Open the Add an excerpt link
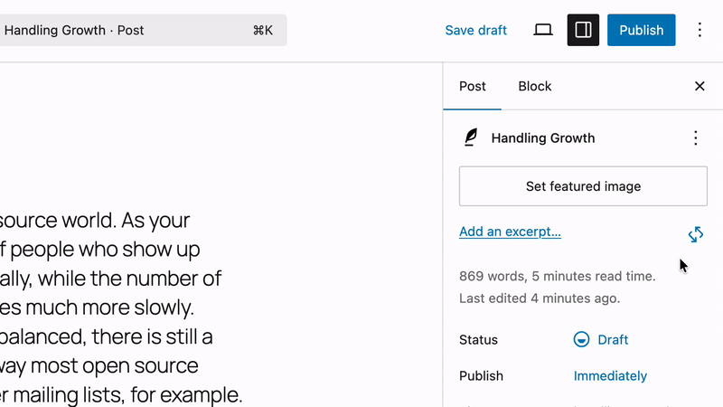Screen dimensions: 723x407 coord(510,232)
